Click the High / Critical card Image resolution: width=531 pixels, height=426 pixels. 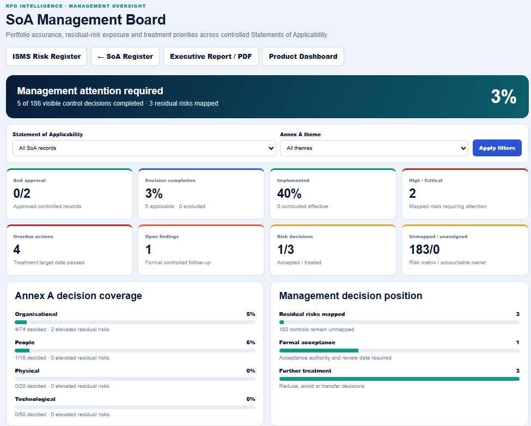[465, 194]
